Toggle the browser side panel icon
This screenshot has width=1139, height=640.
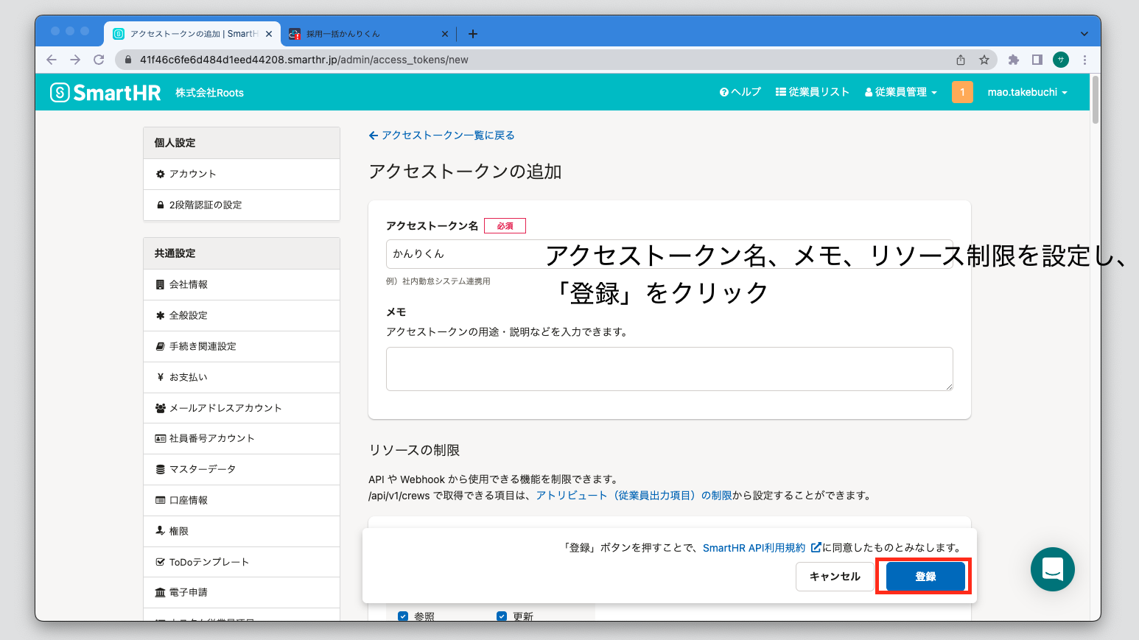(1037, 60)
